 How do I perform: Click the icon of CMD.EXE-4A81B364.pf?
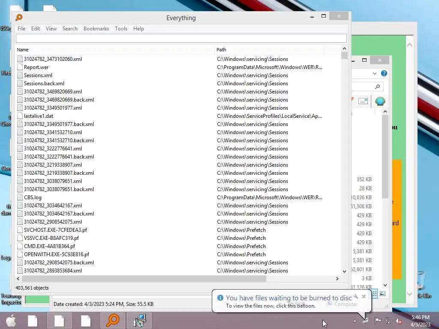20,246
